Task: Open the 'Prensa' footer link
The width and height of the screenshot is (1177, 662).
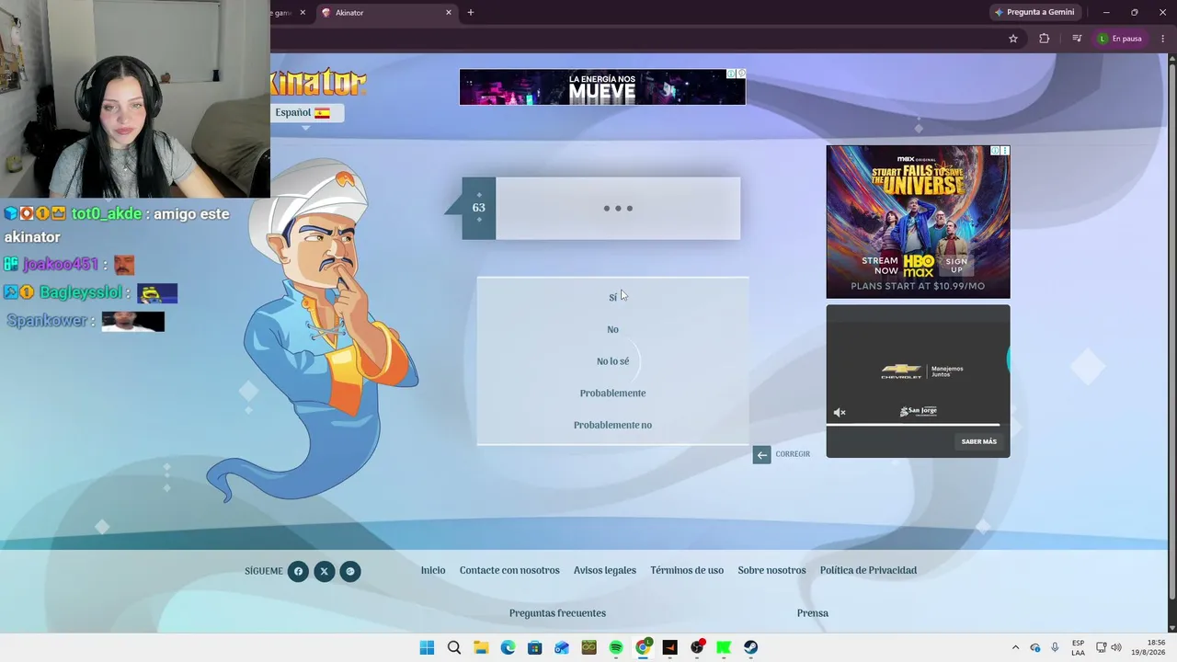Action: click(x=813, y=613)
